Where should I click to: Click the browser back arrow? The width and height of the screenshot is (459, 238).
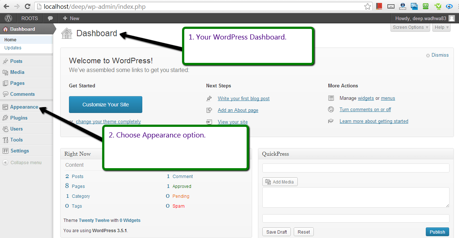point(6,7)
